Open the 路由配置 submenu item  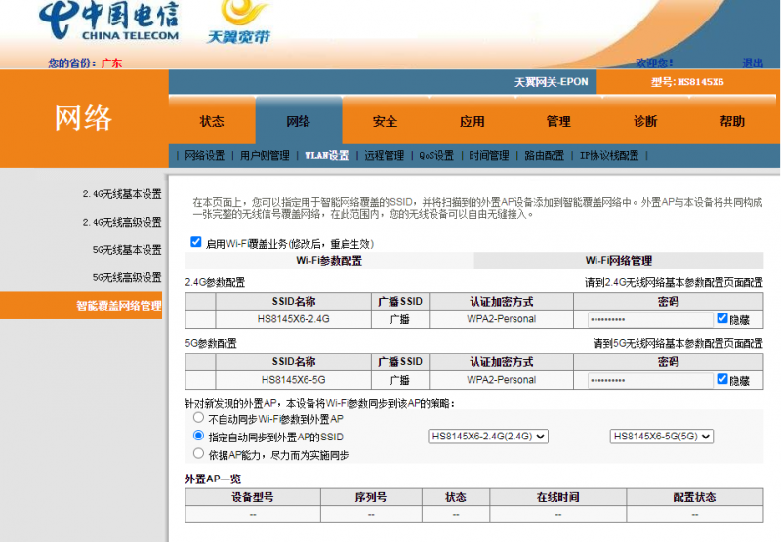tap(545, 155)
